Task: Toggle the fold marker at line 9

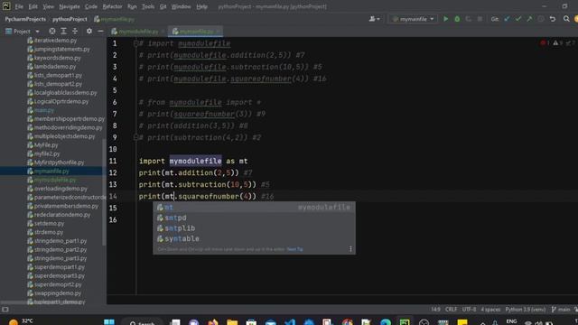Action: click(x=135, y=137)
